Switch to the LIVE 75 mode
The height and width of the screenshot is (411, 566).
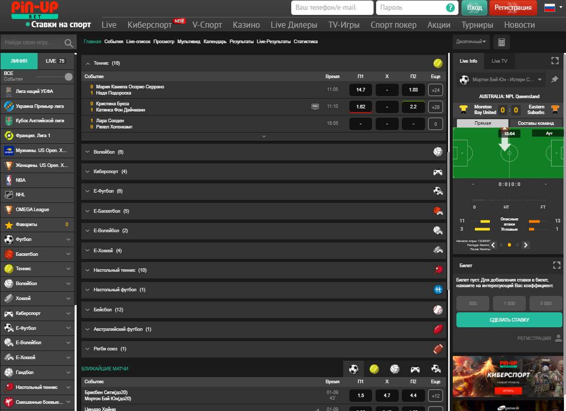click(x=56, y=61)
